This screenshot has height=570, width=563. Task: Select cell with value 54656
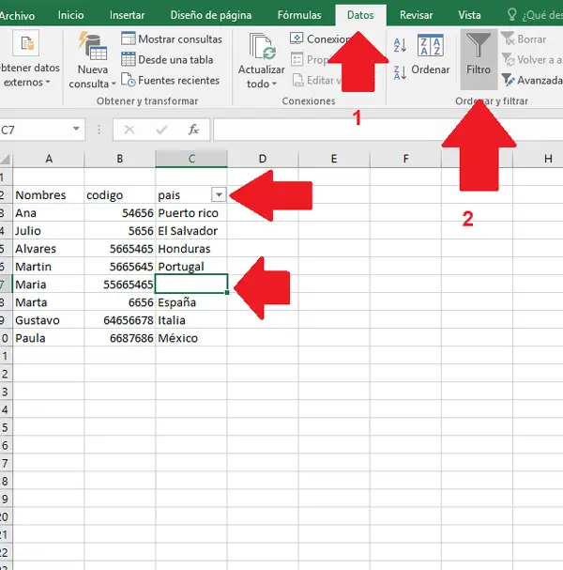[120, 212]
